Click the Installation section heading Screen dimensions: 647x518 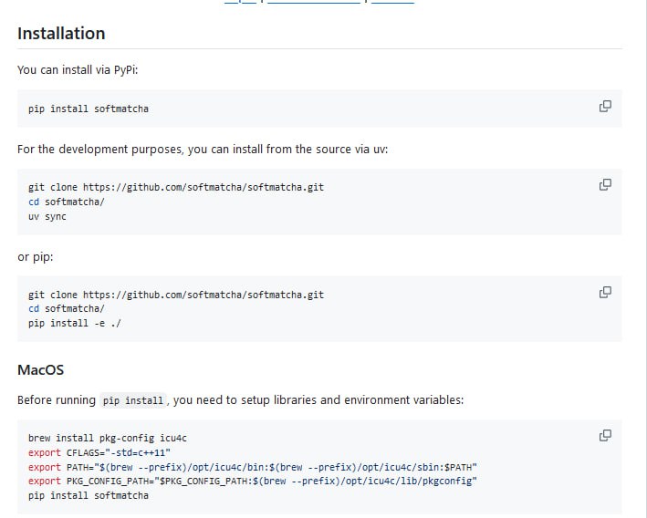coord(61,33)
